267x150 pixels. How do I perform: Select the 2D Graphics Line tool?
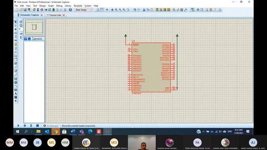(15, 75)
